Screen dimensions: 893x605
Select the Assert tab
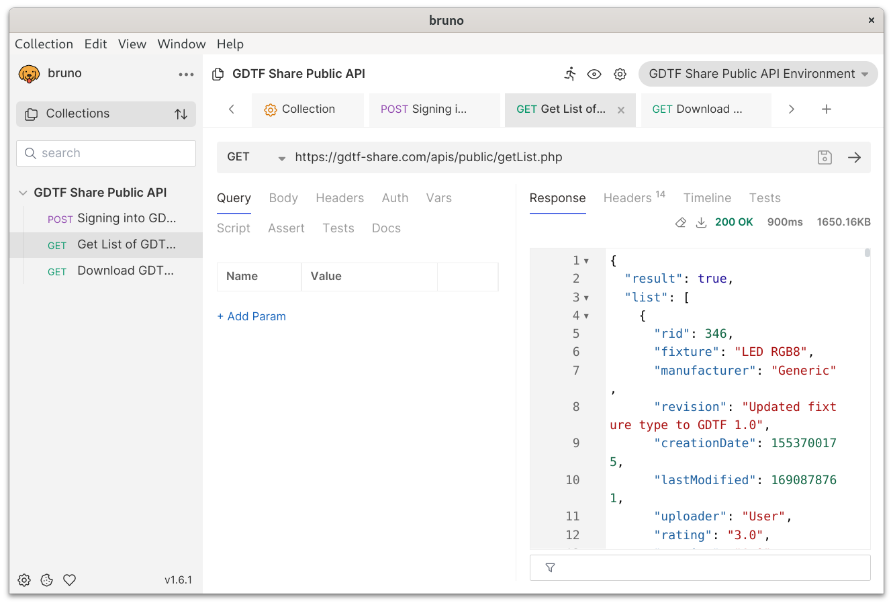point(286,228)
